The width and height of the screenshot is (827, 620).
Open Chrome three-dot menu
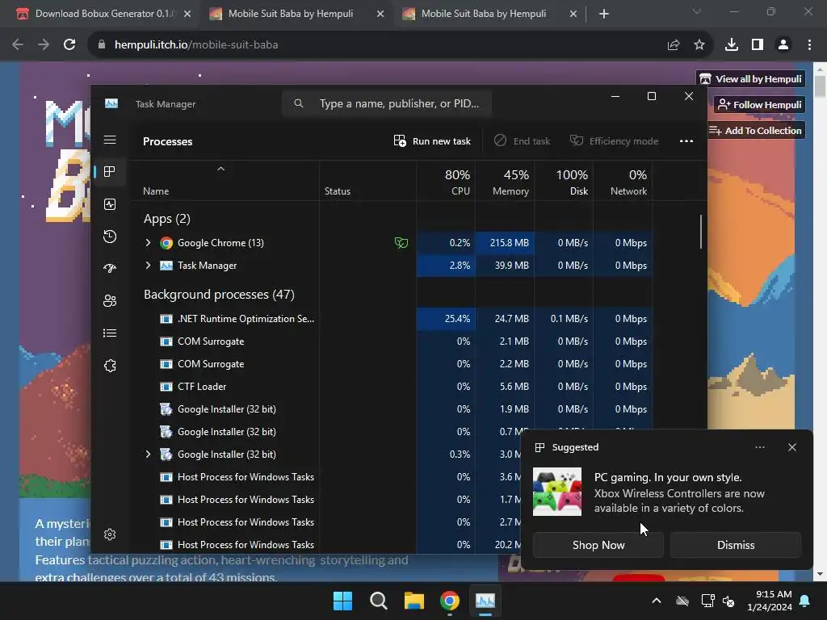[x=809, y=45]
